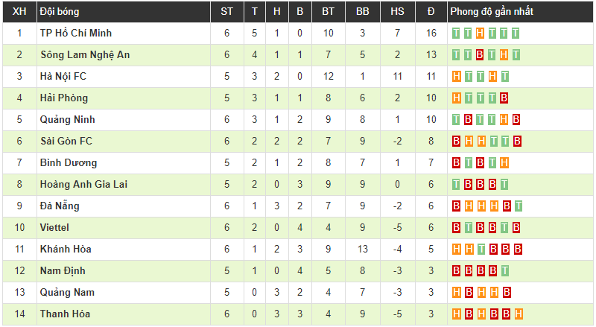Click the Đ points column header
The height and width of the screenshot is (327, 596).
point(431,12)
